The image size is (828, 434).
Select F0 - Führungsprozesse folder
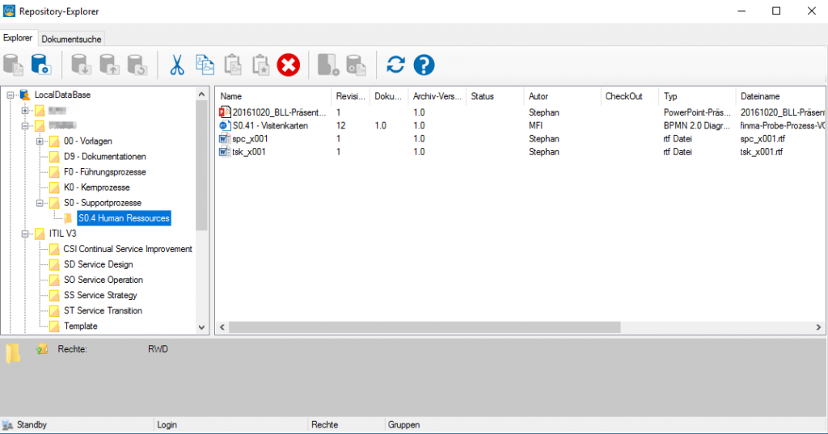[104, 171]
